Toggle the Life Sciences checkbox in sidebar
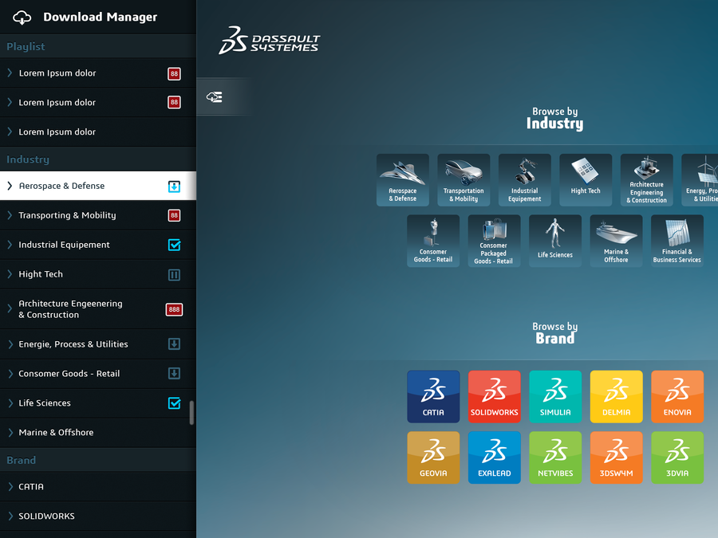The height and width of the screenshot is (538, 718). coord(174,403)
